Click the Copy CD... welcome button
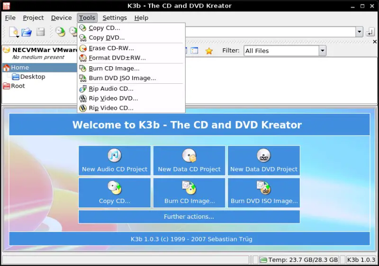Image resolution: width=379 pixels, height=266 pixels. pyautogui.click(x=114, y=193)
